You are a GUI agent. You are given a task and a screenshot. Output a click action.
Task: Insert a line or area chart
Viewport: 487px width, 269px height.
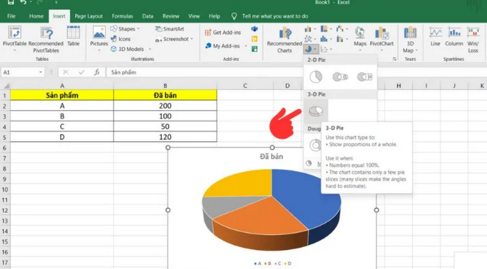pyautogui.click(x=310, y=39)
